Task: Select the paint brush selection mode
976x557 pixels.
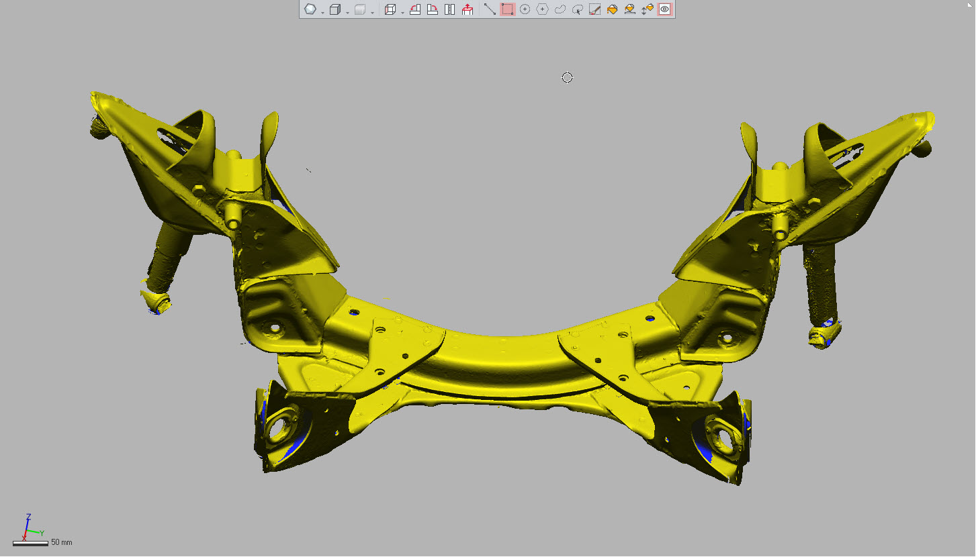Action: (x=595, y=9)
